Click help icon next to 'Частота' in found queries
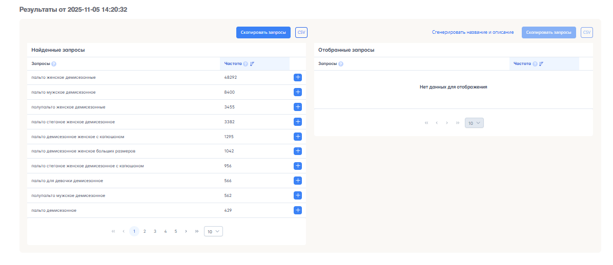 tap(246, 64)
